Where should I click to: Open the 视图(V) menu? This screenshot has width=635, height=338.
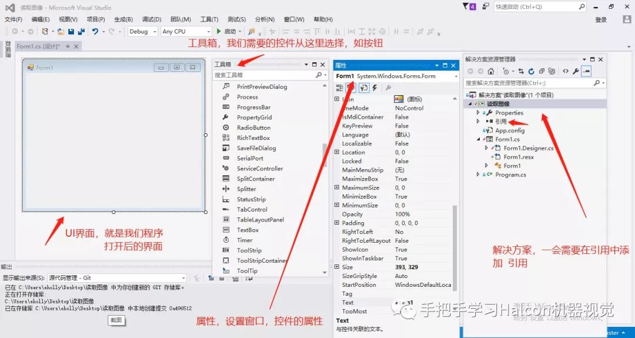pyautogui.click(x=68, y=19)
